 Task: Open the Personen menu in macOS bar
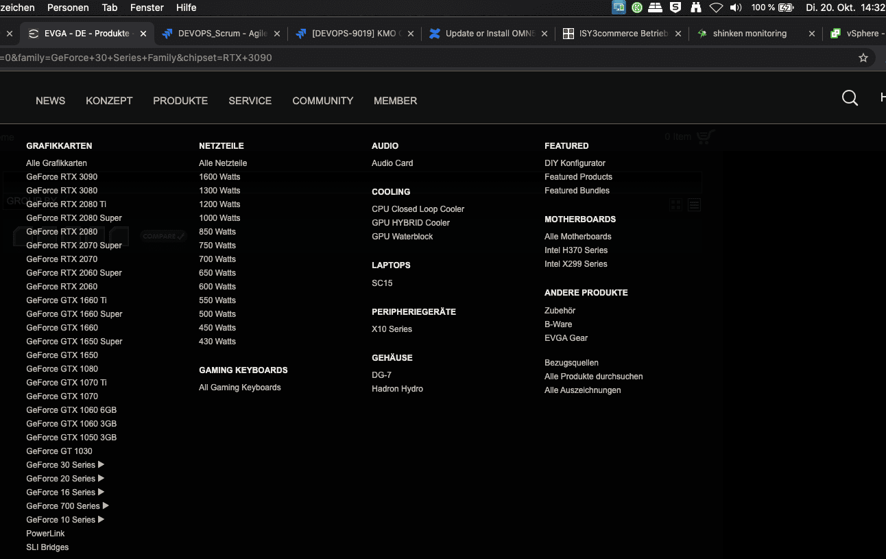(x=68, y=8)
